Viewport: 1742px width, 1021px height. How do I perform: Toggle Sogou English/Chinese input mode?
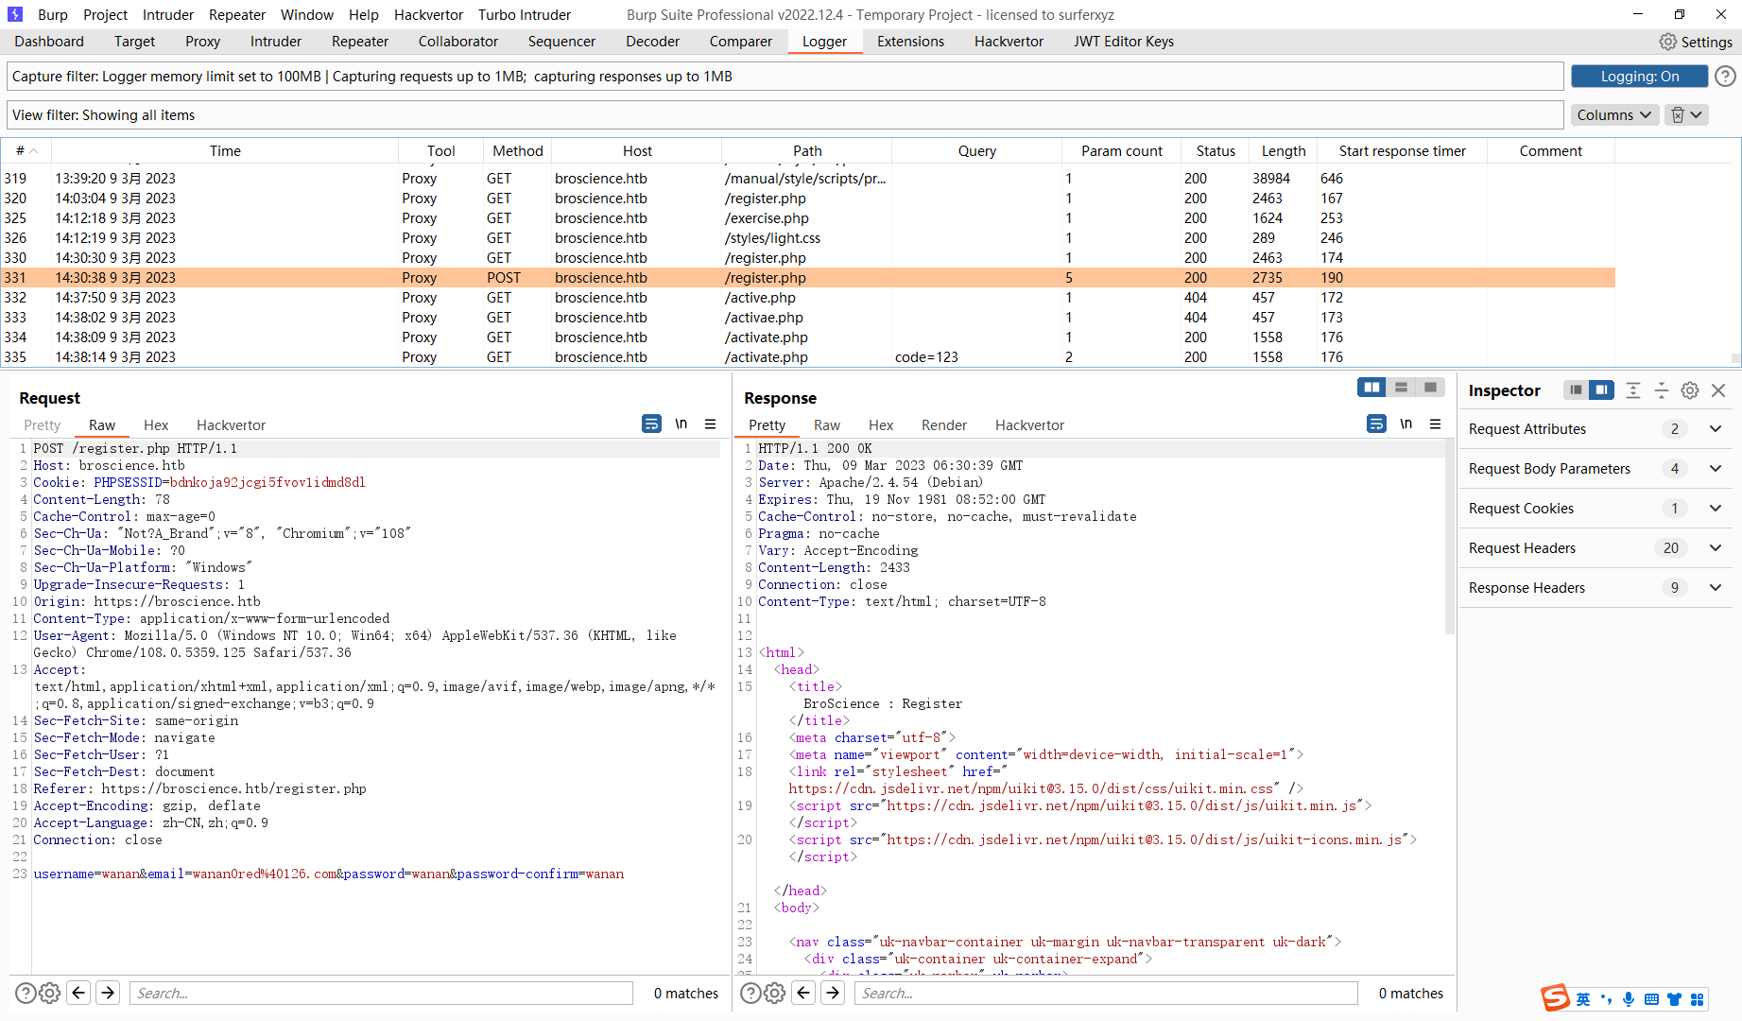pyautogui.click(x=1583, y=999)
